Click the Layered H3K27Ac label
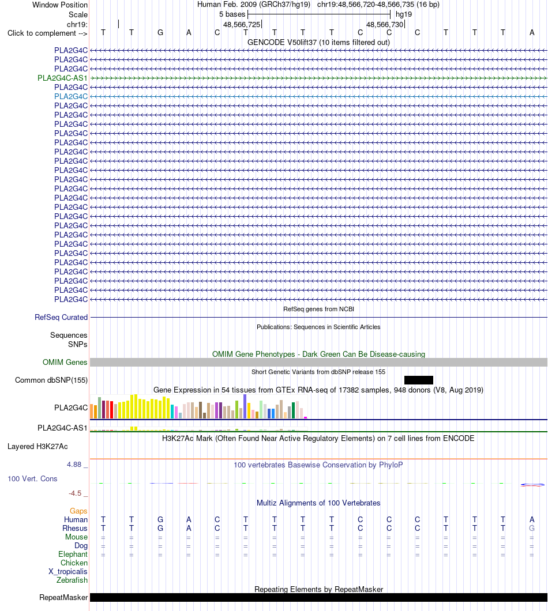 point(37,447)
